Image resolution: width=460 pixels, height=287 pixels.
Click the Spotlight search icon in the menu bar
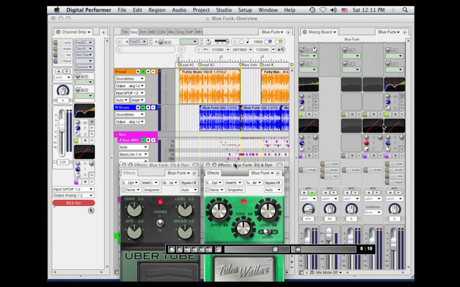point(405,10)
